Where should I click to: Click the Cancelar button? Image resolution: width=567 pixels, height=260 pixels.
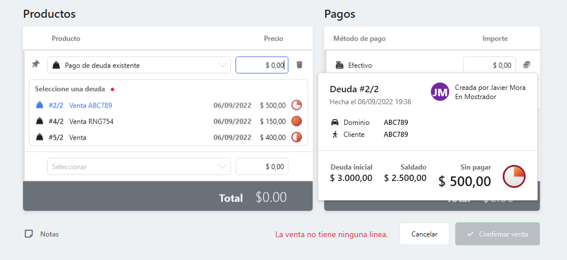coord(424,234)
